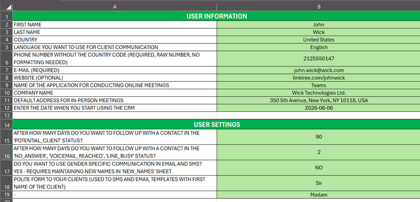Click the Wick Technologies Ltd. company cell
The image size is (420, 202).
point(319,93)
